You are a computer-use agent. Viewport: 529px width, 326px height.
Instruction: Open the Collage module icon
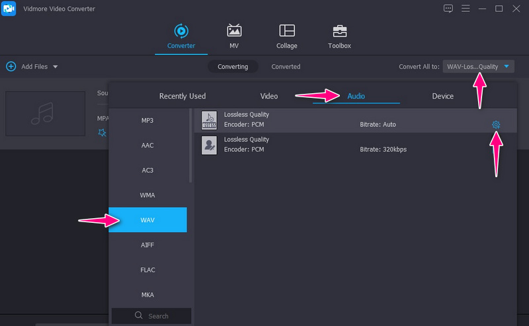[287, 30]
